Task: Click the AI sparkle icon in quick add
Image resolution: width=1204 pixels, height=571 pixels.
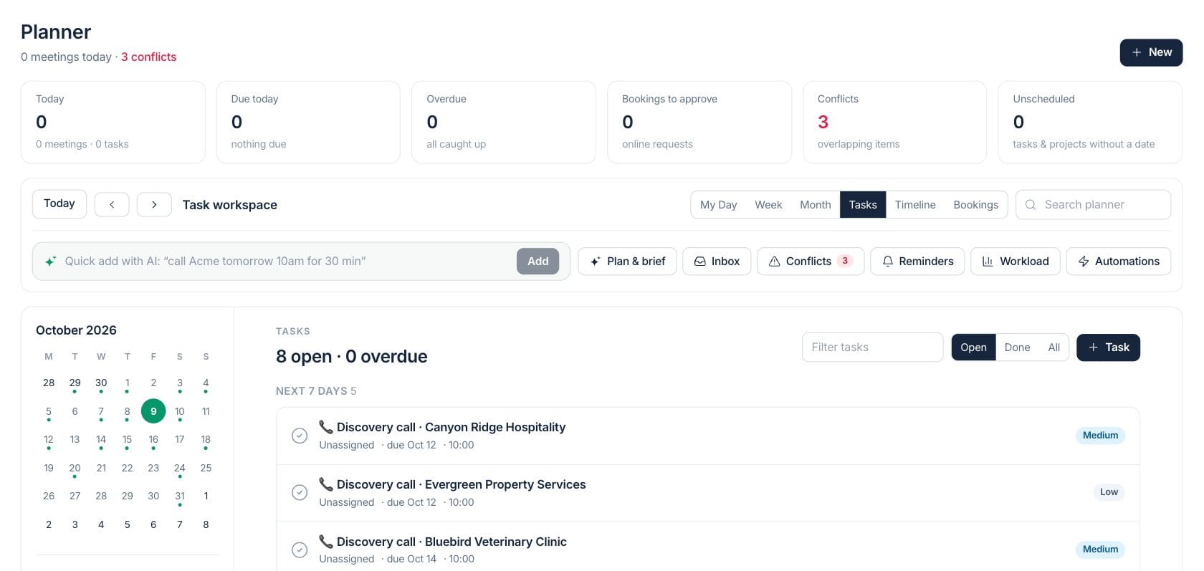Action: coord(50,261)
